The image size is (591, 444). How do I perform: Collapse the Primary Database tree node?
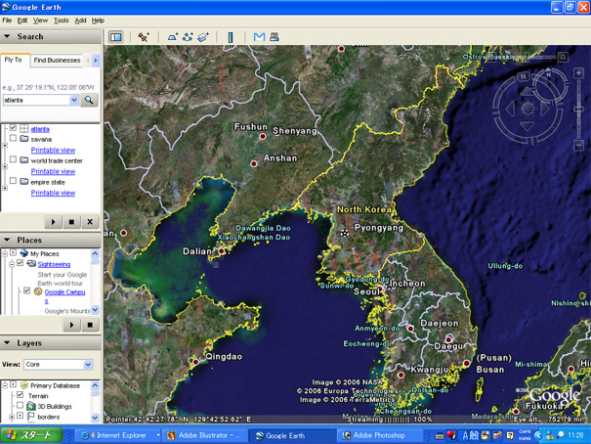click(x=5, y=385)
